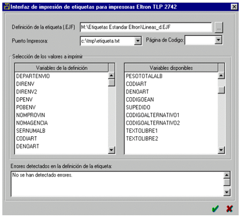Select DIRENV in definition variables
This screenshot has width=241, height=219.
pos(25,84)
